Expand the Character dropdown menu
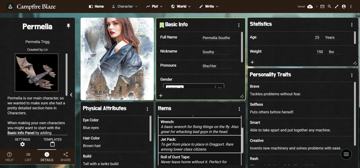The width and height of the screenshot is (360, 168). pos(124,7)
